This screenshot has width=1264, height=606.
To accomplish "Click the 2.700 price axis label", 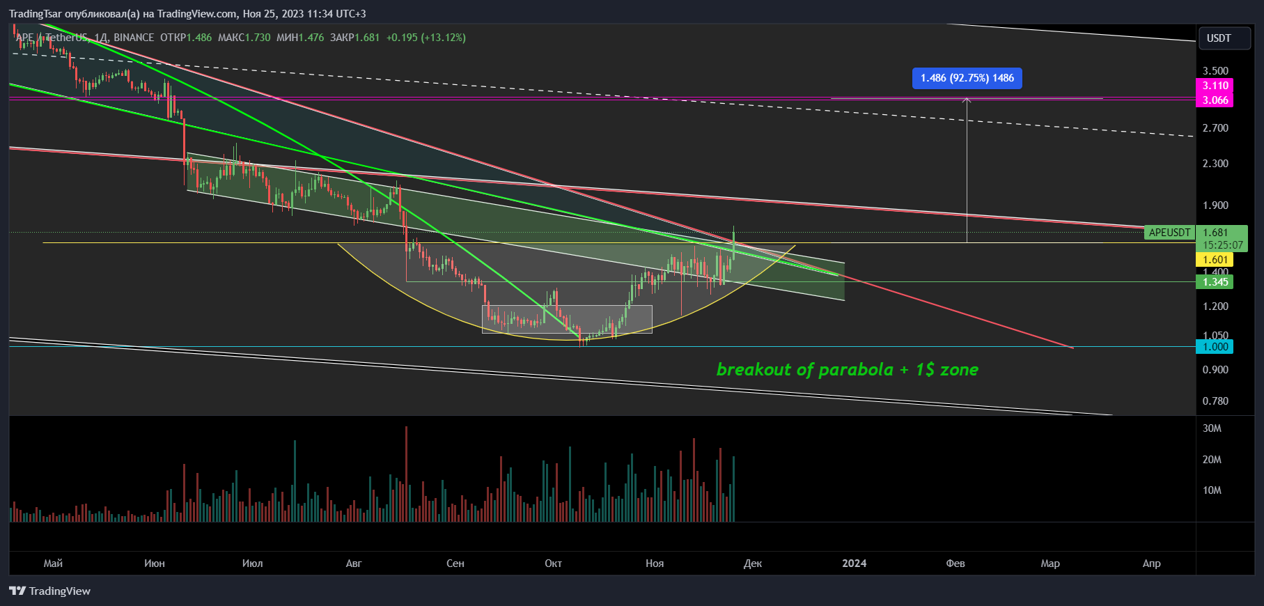I will (1215, 128).
